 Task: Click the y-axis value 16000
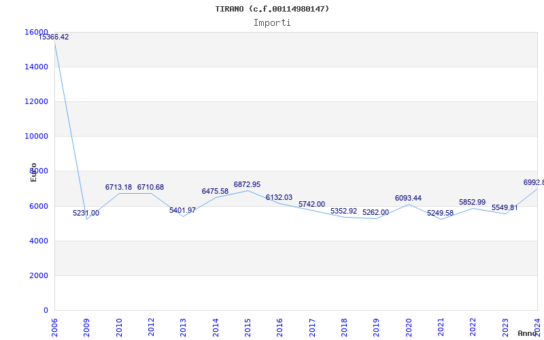point(37,32)
